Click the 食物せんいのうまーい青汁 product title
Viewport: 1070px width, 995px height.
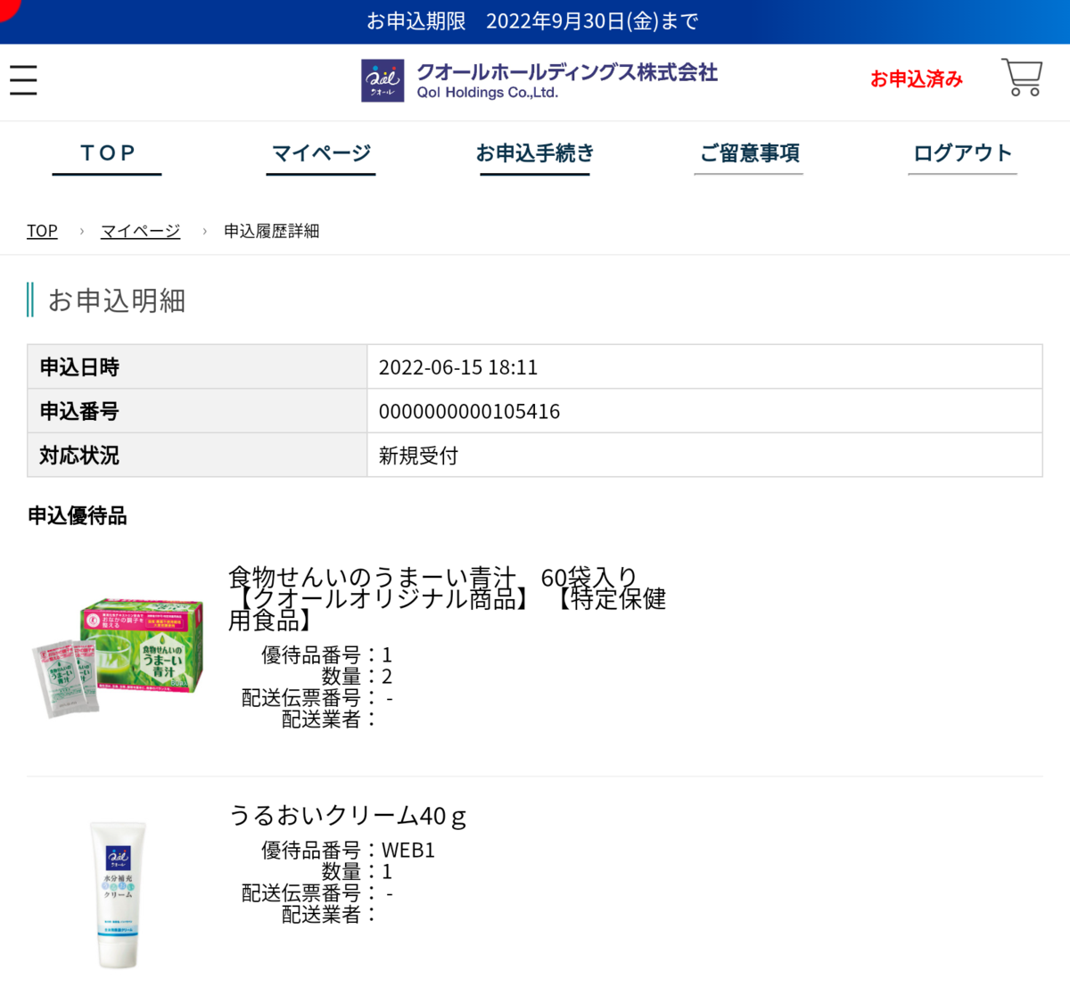447,598
